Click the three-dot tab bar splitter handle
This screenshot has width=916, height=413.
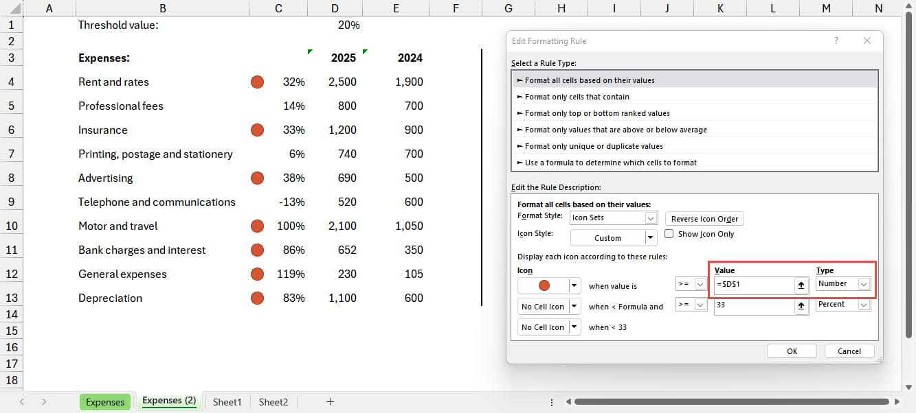(x=552, y=402)
